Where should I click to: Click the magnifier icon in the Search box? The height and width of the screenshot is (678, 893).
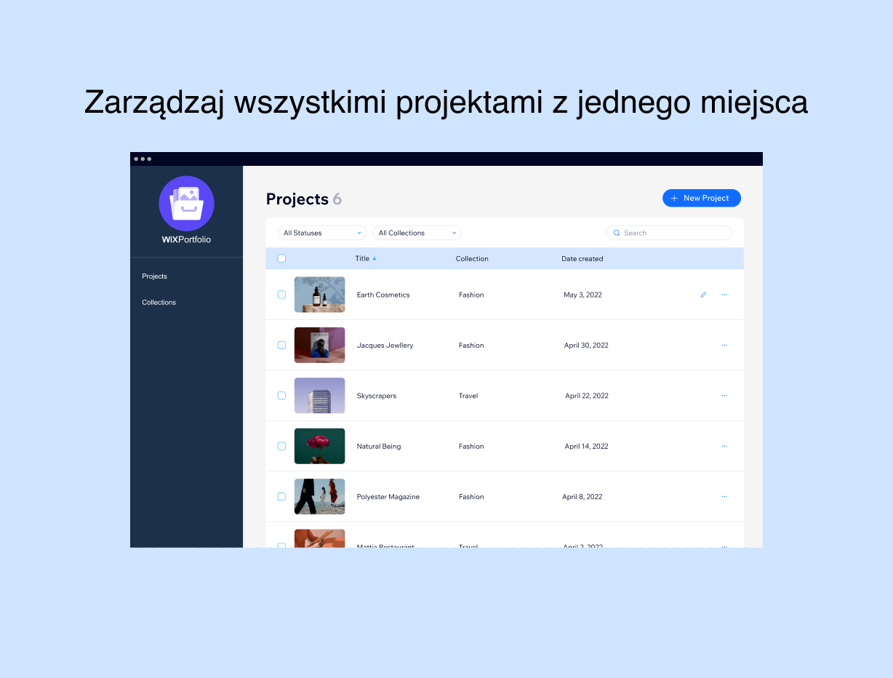pos(617,233)
